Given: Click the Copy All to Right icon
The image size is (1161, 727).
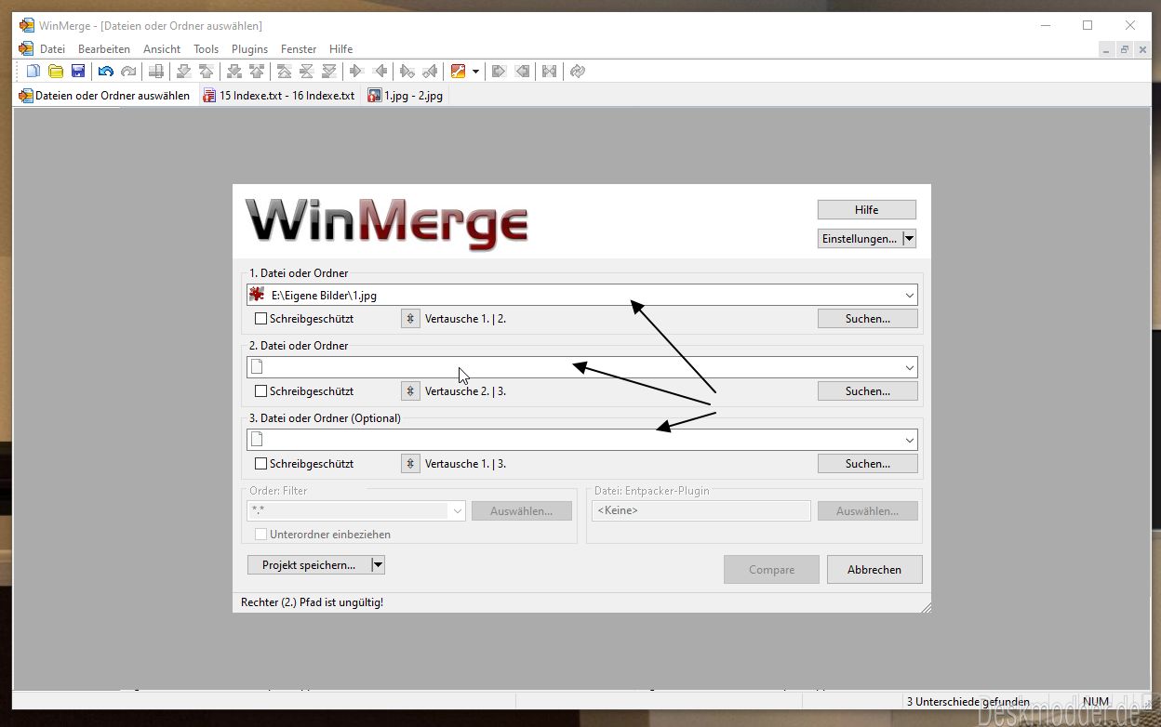Looking at the screenshot, I should point(500,71).
